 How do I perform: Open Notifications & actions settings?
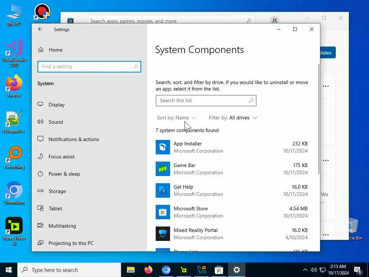(74, 139)
